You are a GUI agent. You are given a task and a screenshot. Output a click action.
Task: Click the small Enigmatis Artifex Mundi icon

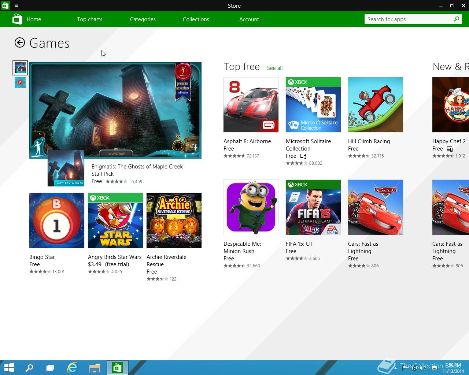pyautogui.click(x=66, y=168)
